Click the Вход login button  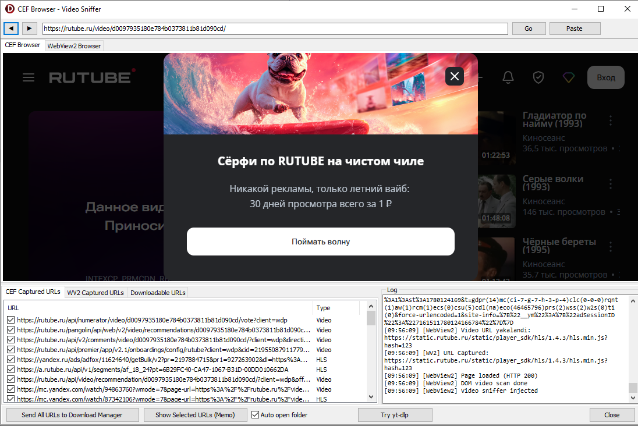click(x=606, y=77)
